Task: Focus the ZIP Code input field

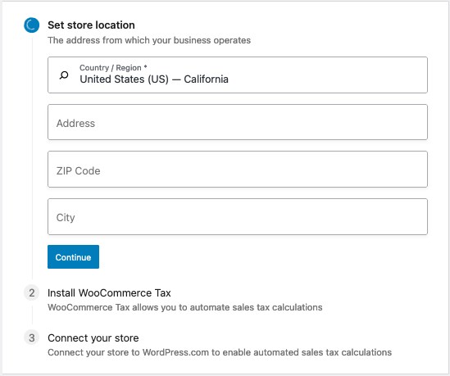Action: (x=238, y=170)
